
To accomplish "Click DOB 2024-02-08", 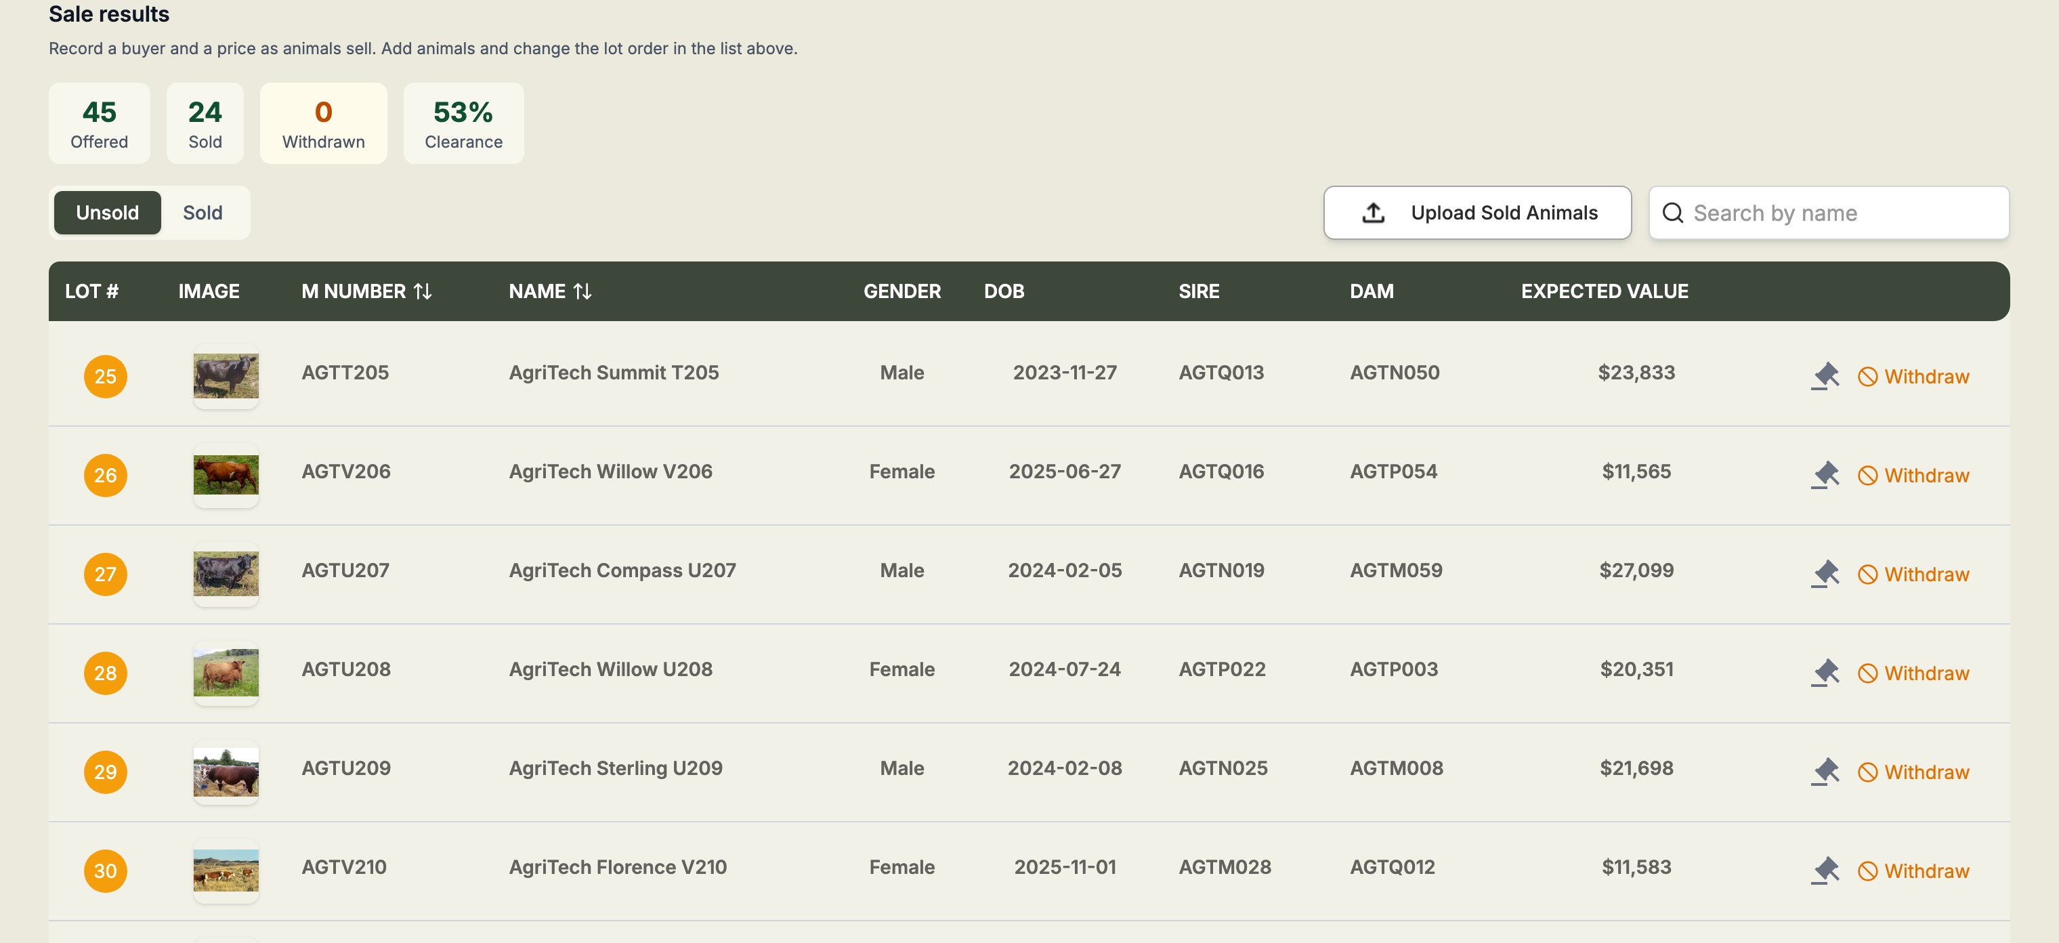I will pyautogui.click(x=1065, y=769).
